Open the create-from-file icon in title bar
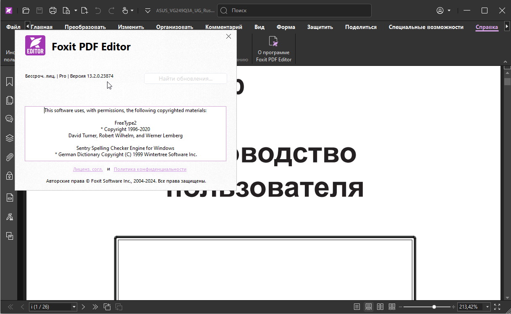 pyautogui.click(x=66, y=10)
